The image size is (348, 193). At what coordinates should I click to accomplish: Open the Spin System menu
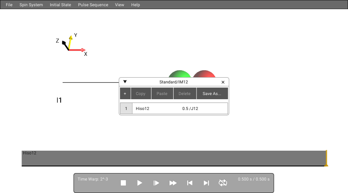[31, 5]
